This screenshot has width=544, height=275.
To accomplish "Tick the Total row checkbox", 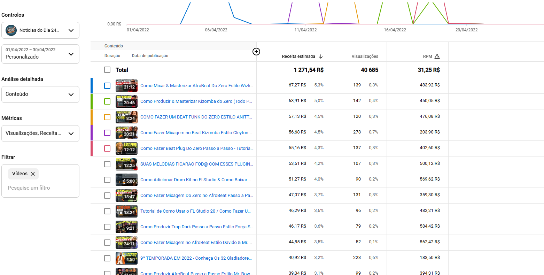I will 107,70.
